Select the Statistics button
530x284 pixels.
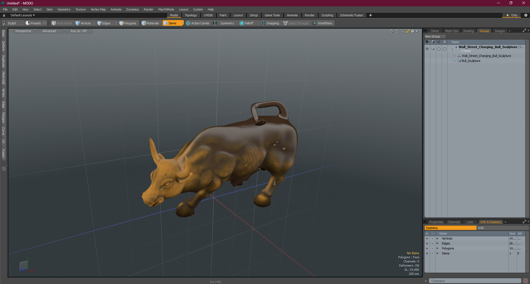pyautogui.click(x=450, y=228)
